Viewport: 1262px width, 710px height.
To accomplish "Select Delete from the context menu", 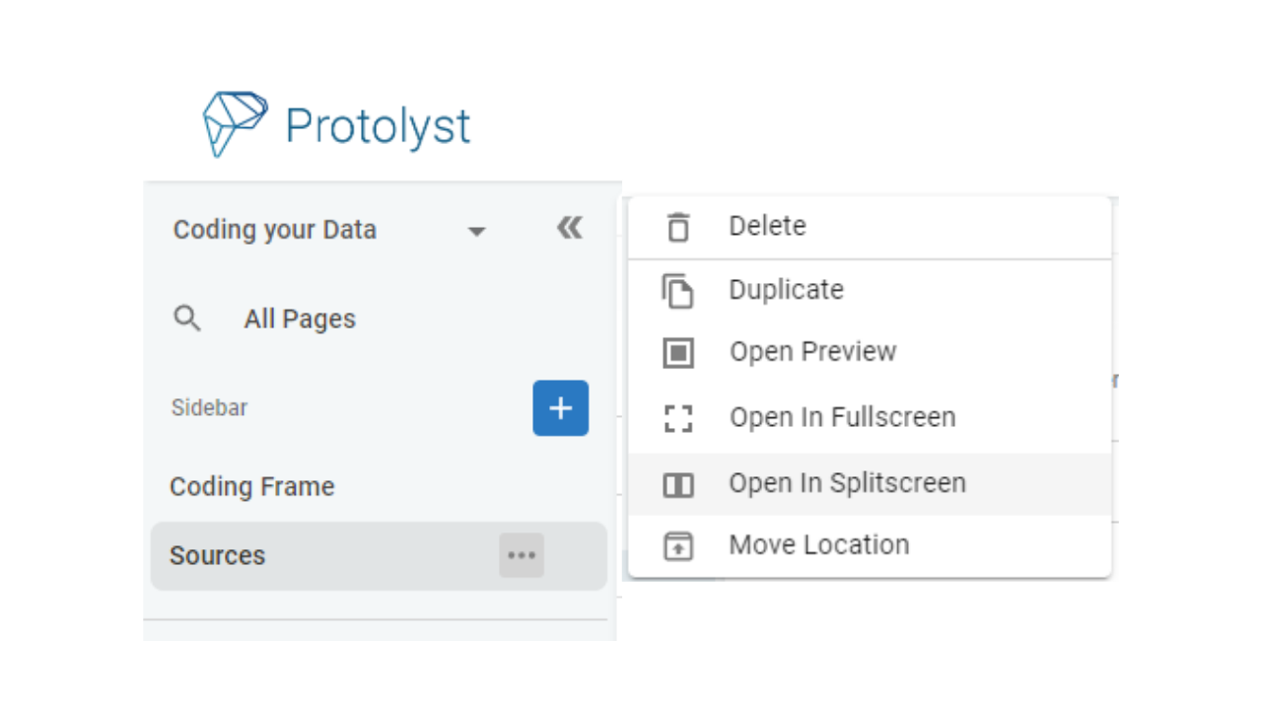I will 768,226.
